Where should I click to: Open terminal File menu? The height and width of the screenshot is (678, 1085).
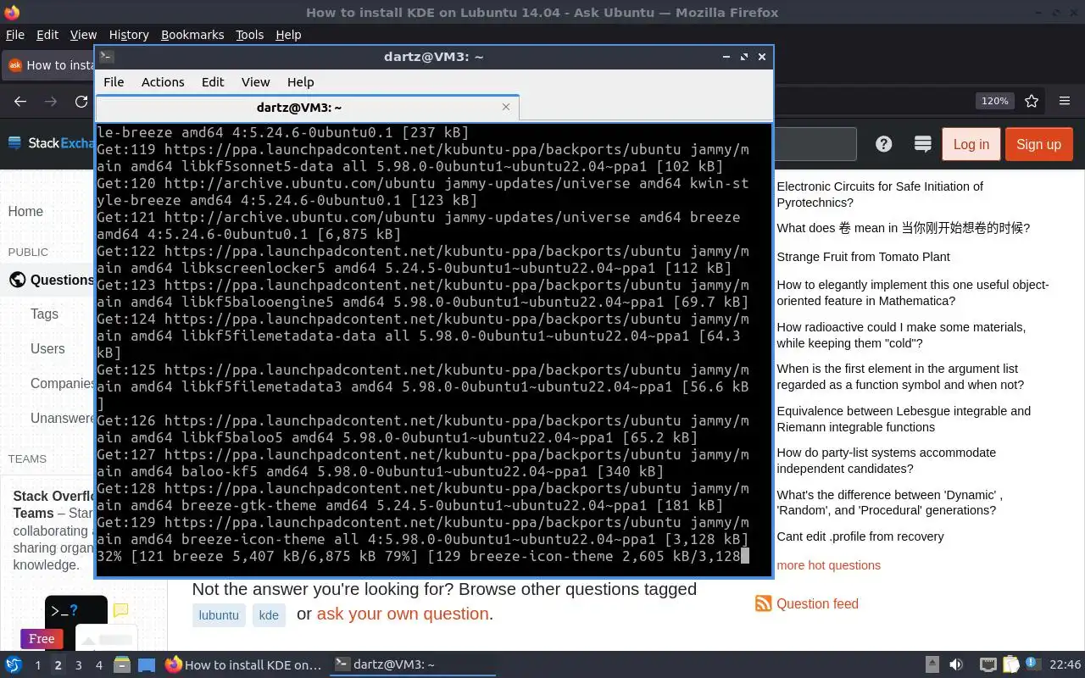pos(114,82)
